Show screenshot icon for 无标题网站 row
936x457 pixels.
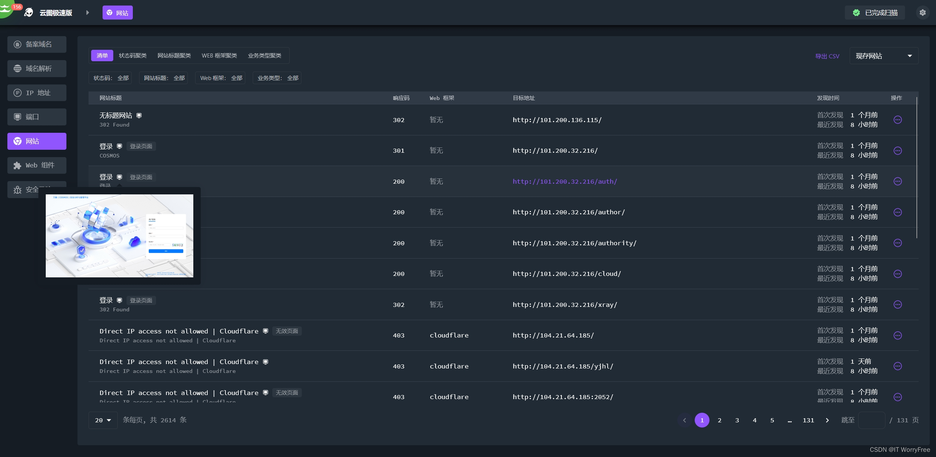[x=139, y=115]
